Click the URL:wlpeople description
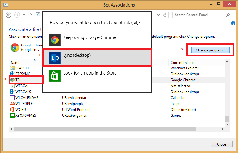The width and height of the screenshot is (238, 153). tap(73, 103)
